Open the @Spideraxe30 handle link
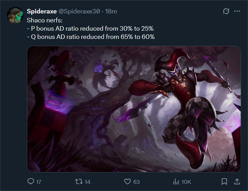This screenshot has width=248, height=191. click(x=79, y=11)
